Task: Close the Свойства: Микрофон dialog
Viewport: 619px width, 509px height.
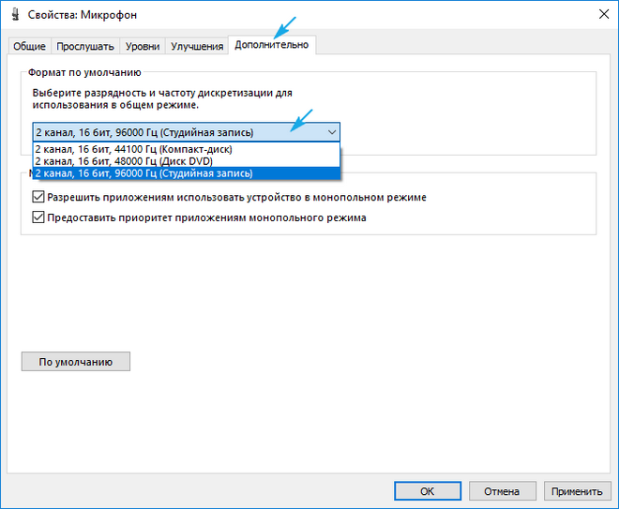Action: [604, 15]
